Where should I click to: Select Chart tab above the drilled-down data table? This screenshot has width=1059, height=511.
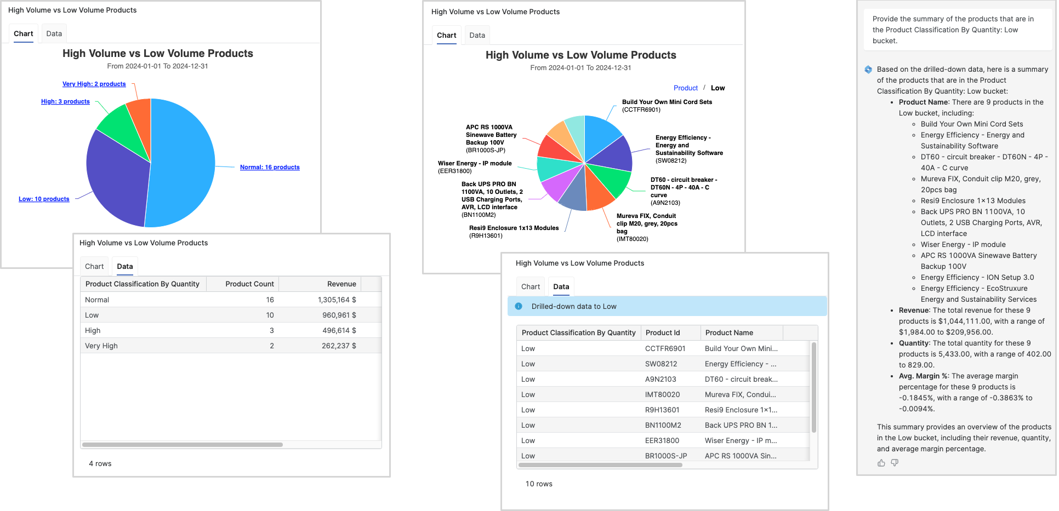tap(530, 286)
